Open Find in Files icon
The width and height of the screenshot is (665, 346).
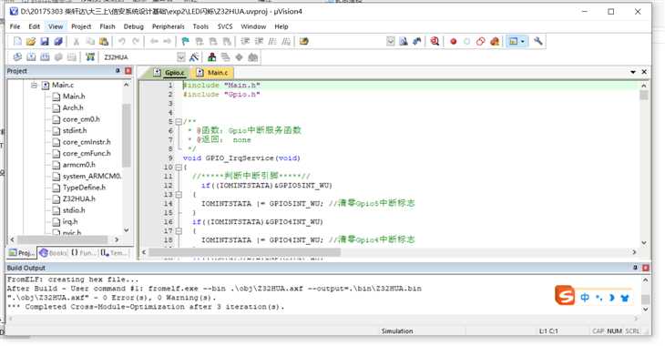pyautogui.click(x=304, y=42)
